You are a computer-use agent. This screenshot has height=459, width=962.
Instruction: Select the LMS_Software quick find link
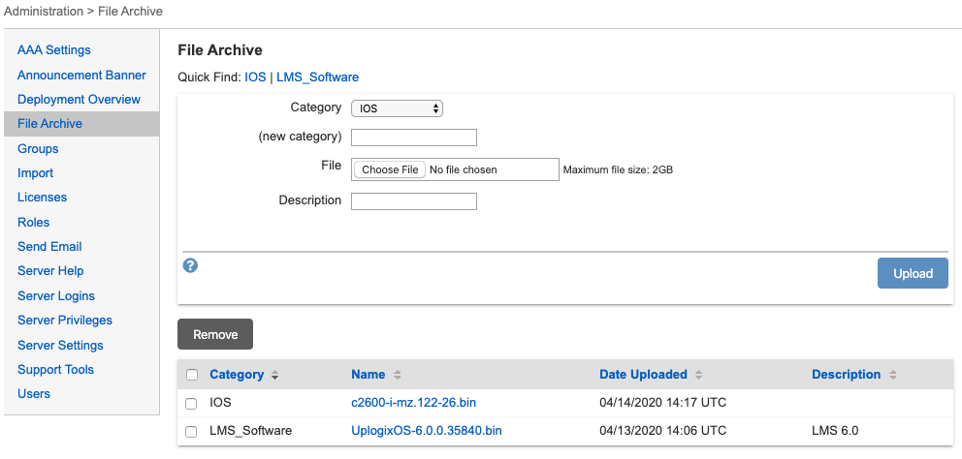pos(317,76)
